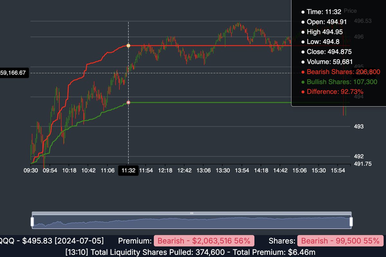Screen dimensions: 386x257
Task: Click the High 494.95 tooltip row
Action: (322, 32)
